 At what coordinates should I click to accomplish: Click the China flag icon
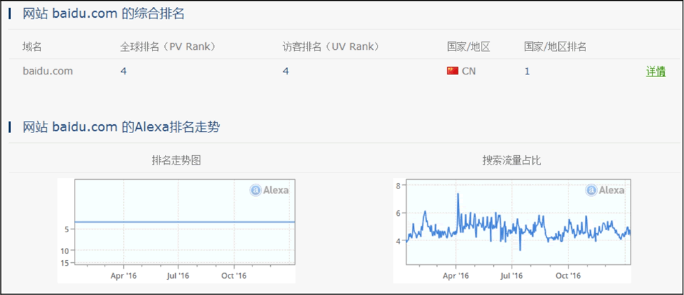pos(452,70)
